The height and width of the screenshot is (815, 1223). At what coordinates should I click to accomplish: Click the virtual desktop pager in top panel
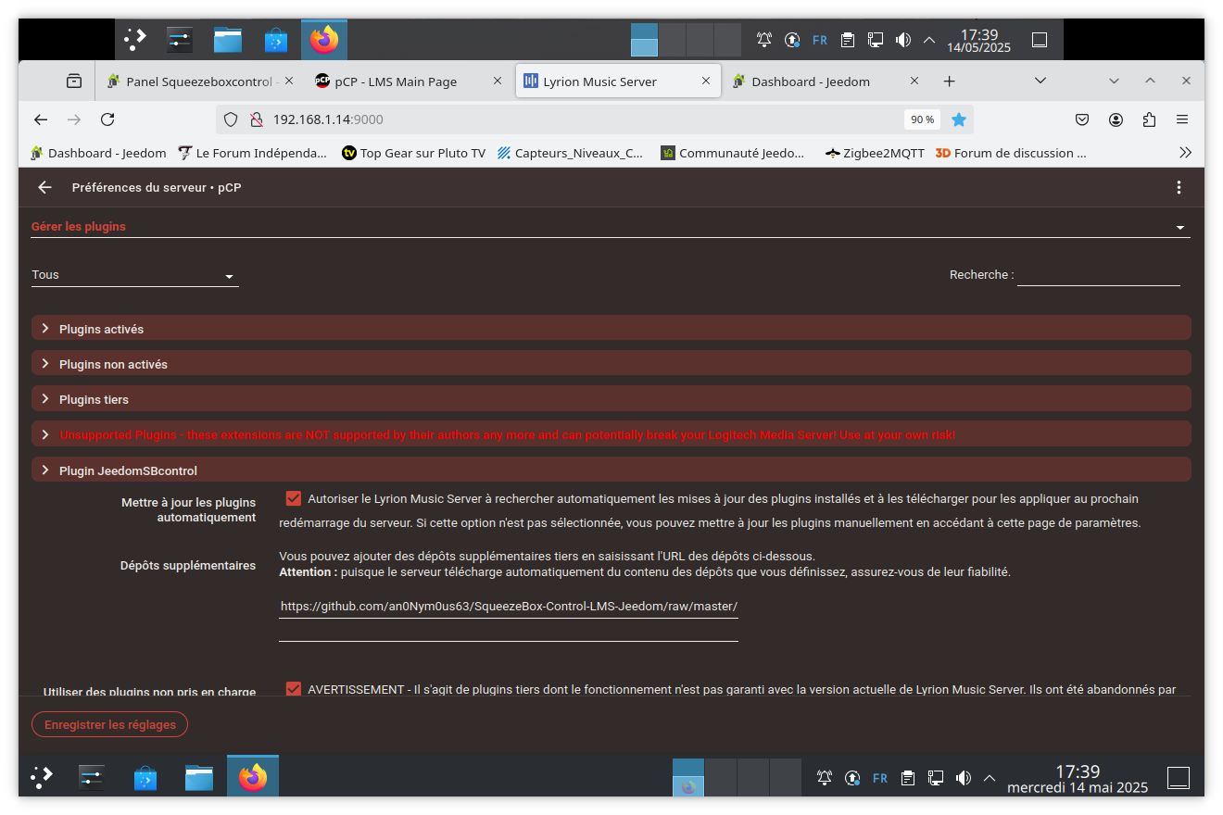(686, 40)
